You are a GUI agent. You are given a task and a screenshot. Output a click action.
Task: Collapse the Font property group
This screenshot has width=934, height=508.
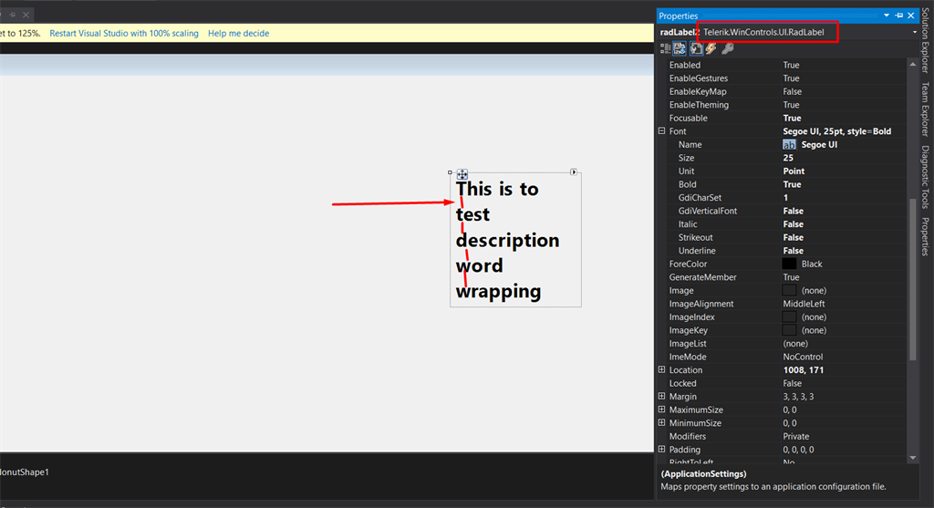coord(662,131)
